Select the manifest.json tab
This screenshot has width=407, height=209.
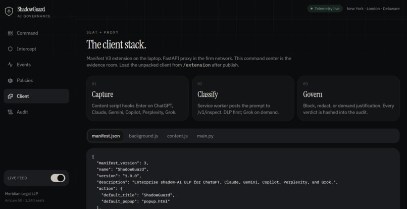[106, 136]
